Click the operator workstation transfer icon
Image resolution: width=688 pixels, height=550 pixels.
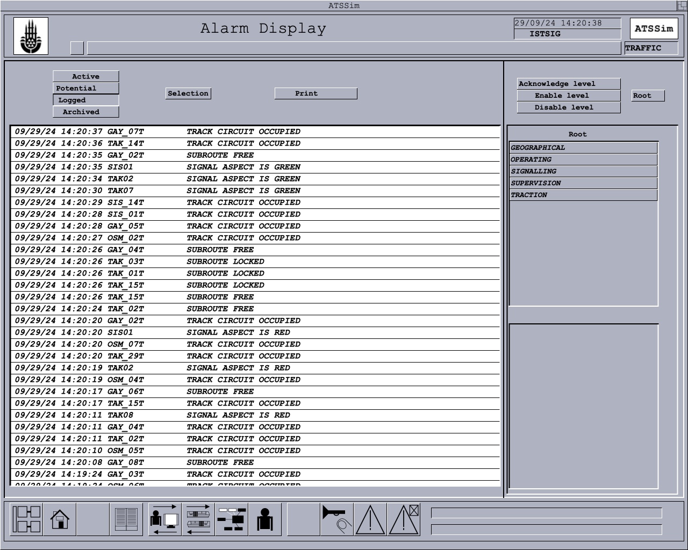[165, 519]
